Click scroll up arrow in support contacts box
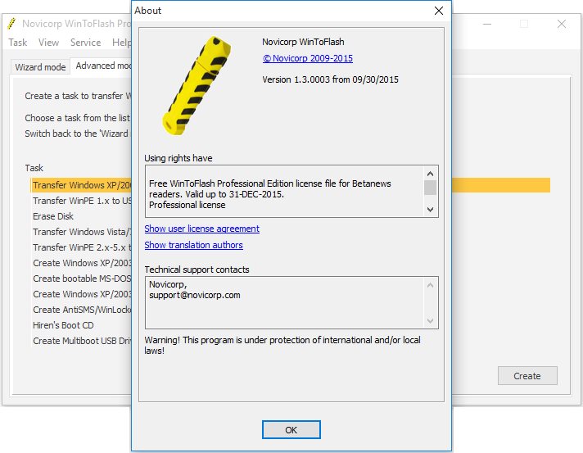 tap(430, 285)
